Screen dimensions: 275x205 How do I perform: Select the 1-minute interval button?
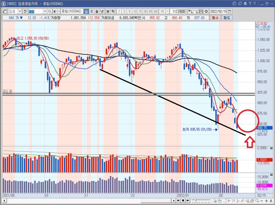[119, 11]
